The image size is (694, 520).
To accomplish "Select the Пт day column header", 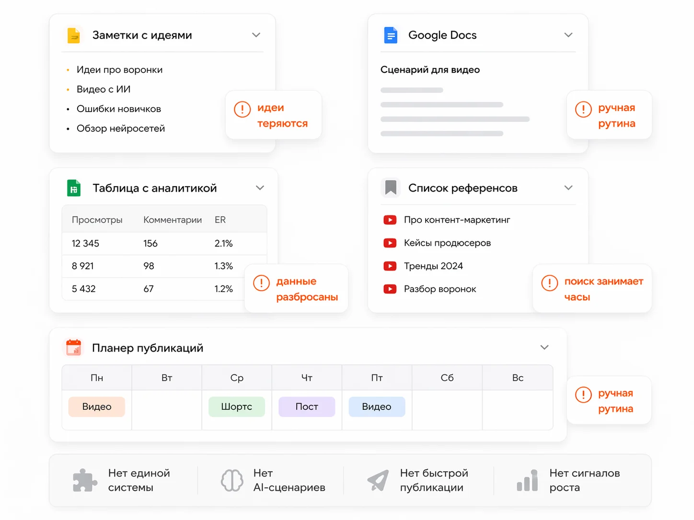I will point(377,378).
